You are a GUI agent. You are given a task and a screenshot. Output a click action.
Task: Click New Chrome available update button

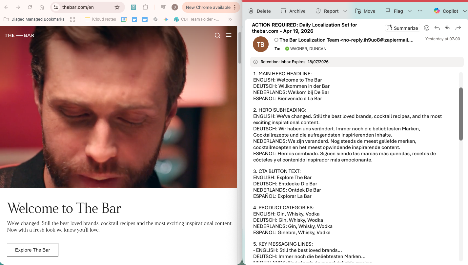click(208, 7)
